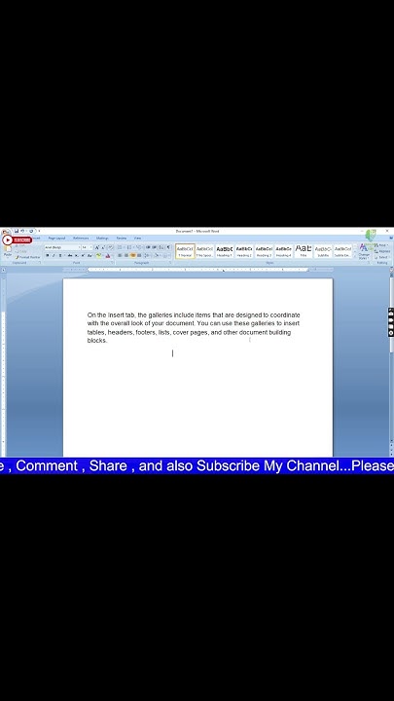Increase the paragraph indent
The height and width of the screenshot is (701, 394).
click(x=154, y=247)
